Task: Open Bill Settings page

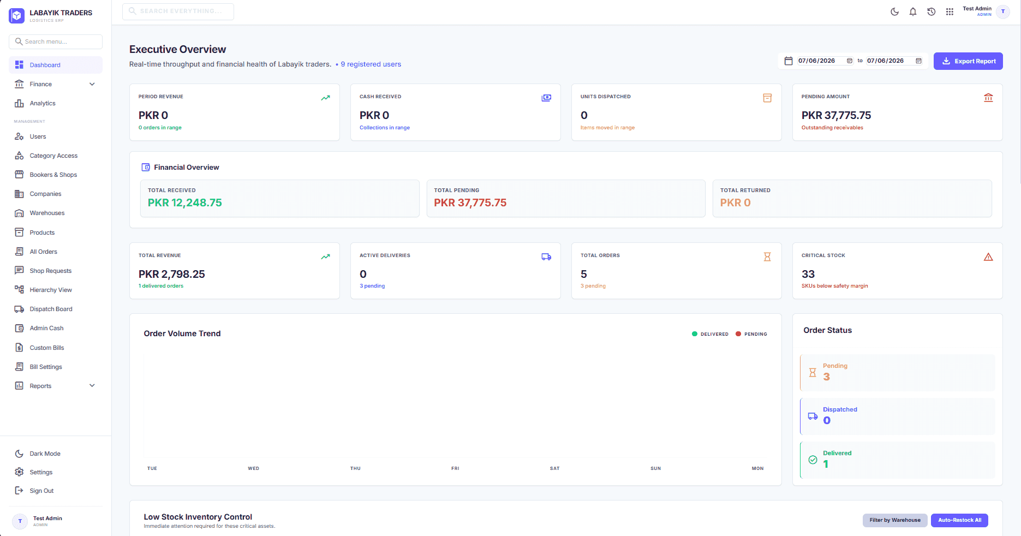Action: point(56,367)
